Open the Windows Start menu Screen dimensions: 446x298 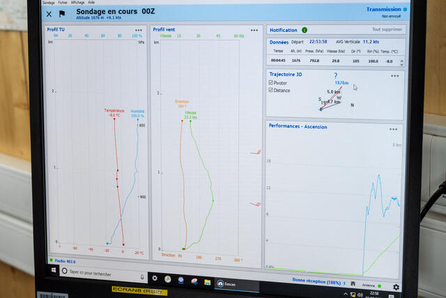point(52,269)
